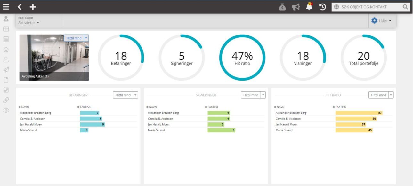Click Alexander Braaten Berg's yellow bar 57

pyautogui.click(x=359, y=113)
